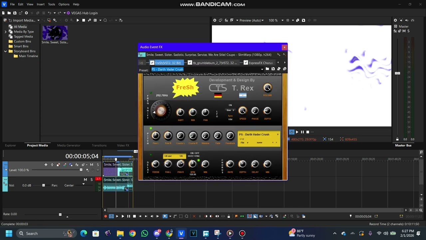Click Stop in timeline transport bar
Image resolution: width=426 pixels, height=240 pixels.
point(134,216)
